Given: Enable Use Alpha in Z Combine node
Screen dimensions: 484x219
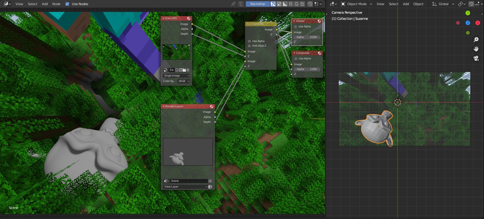Looking at the screenshot, I should click(249, 41).
